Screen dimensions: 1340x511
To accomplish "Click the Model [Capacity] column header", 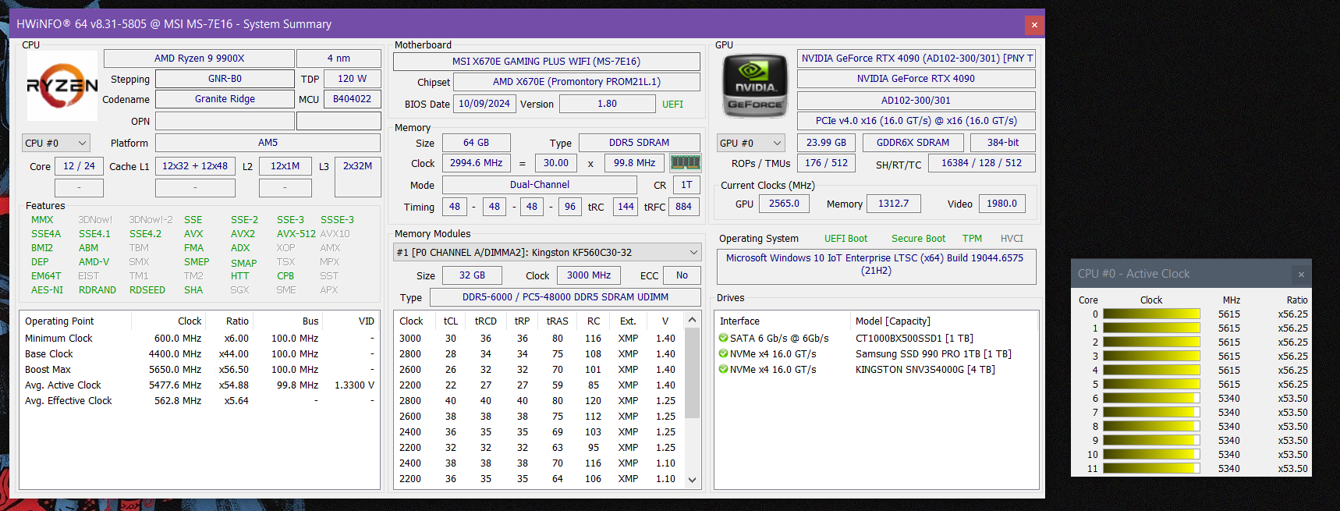I will coord(893,321).
